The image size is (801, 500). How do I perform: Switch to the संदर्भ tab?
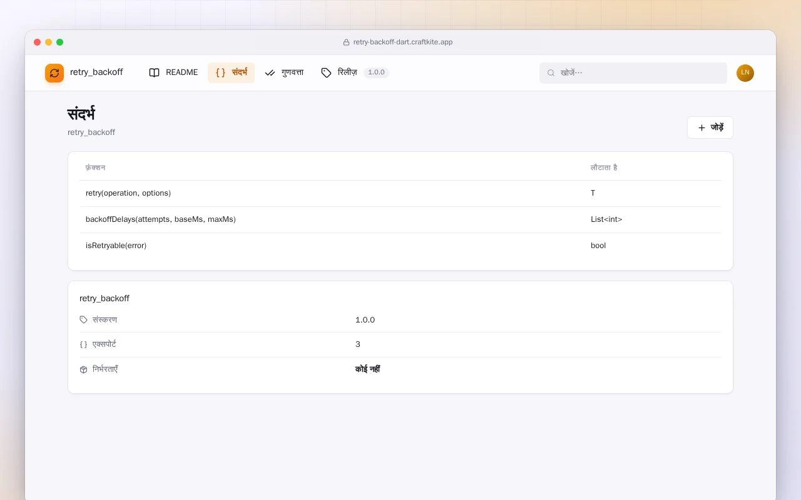coord(232,72)
